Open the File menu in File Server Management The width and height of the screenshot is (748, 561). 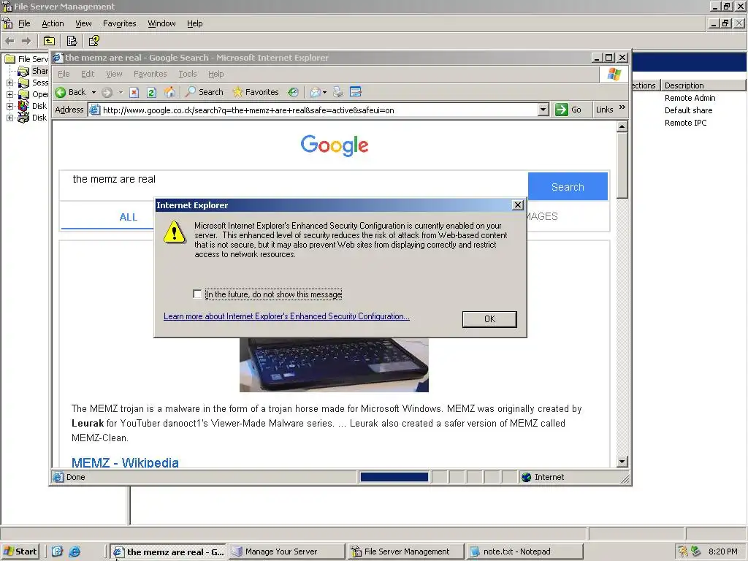click(24, 23)
